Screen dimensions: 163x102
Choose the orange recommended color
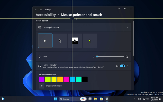tap(60, 79)
